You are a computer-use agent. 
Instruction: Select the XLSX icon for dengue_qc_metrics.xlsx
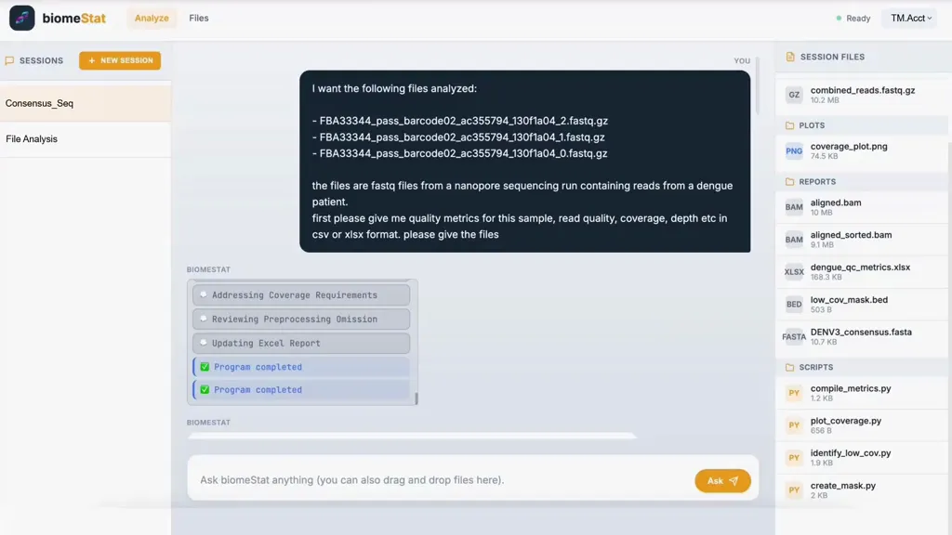(793, 271)
